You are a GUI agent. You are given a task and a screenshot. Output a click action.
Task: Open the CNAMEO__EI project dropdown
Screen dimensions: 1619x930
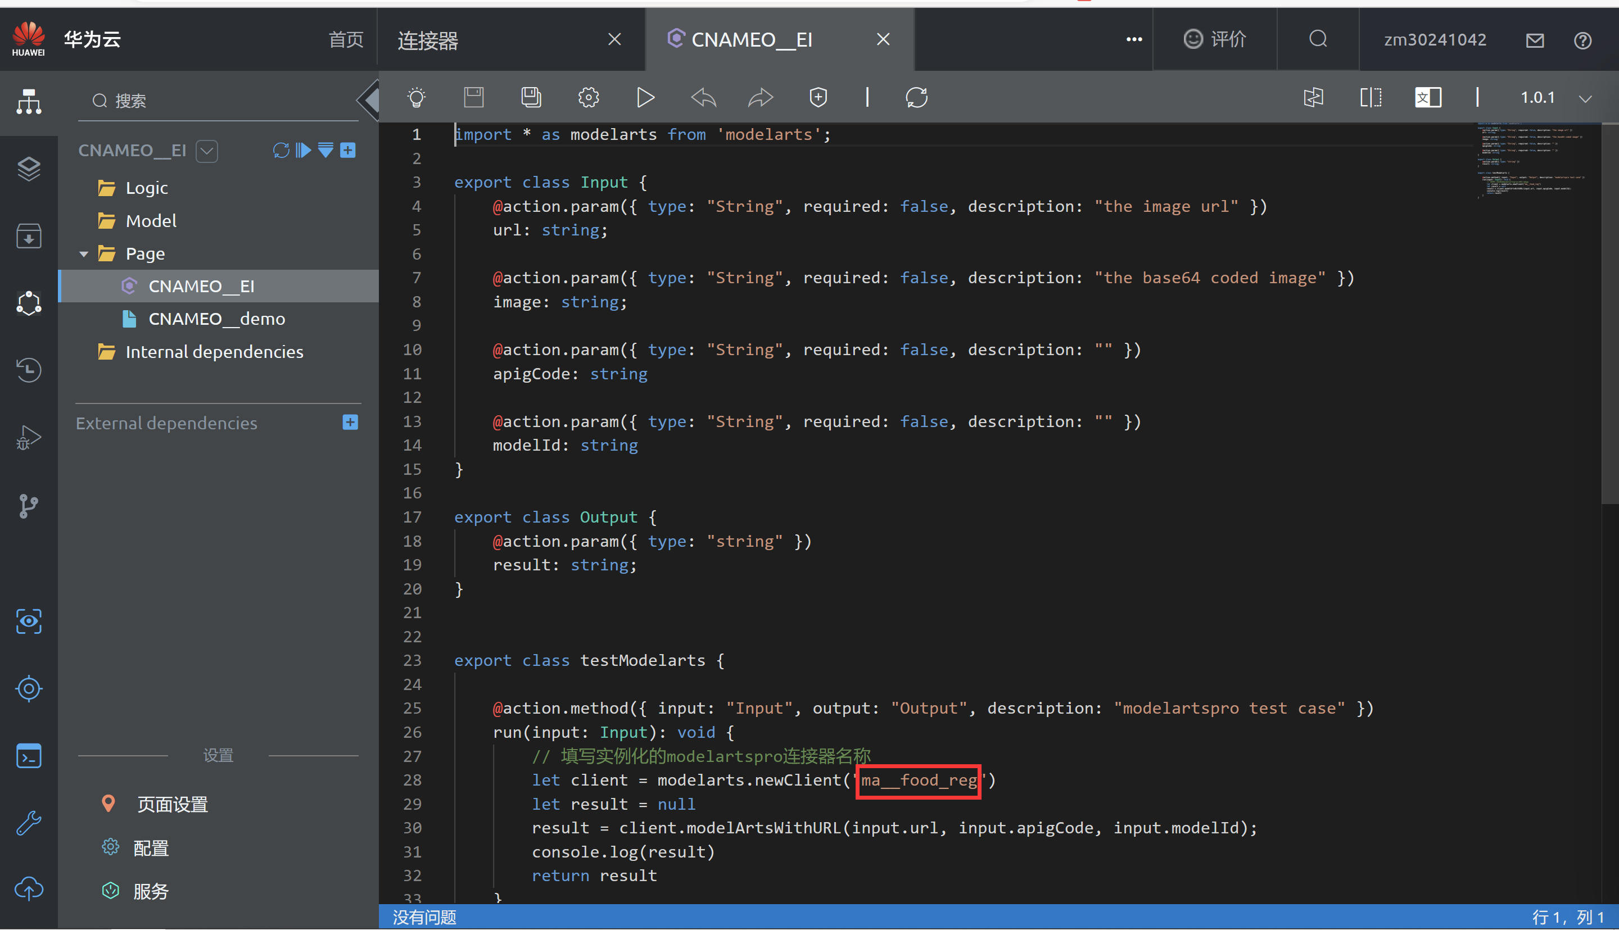coord(207,151)
